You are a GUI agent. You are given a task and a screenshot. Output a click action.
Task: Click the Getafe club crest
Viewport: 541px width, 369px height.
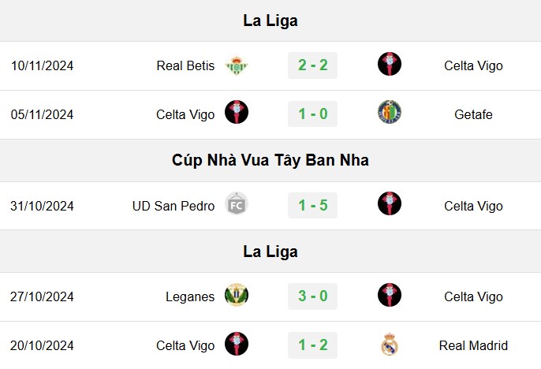[390, 112]
